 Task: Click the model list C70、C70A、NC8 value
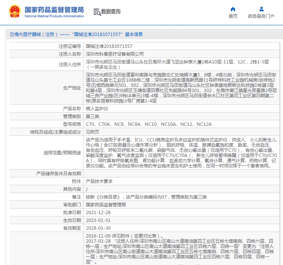pyautogui.click(x=148, y=124)
